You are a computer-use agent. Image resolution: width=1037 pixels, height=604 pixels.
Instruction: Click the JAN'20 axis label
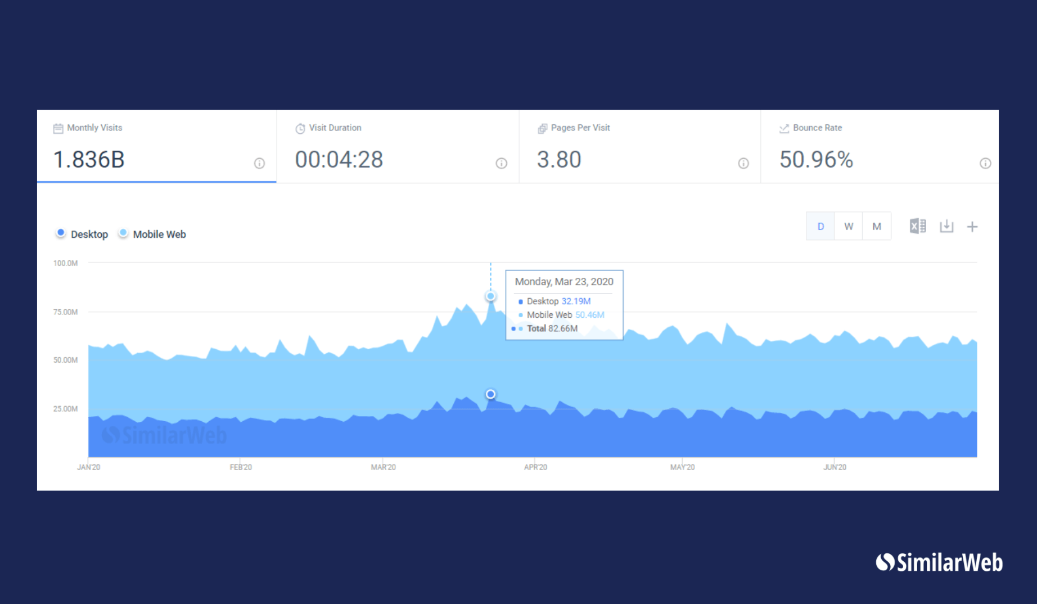[x=89, y=467]
